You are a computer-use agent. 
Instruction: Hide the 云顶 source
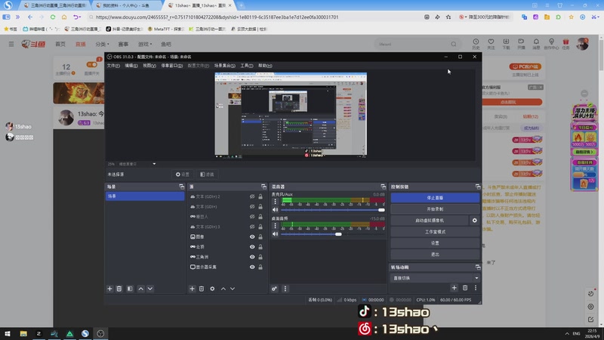252,247
